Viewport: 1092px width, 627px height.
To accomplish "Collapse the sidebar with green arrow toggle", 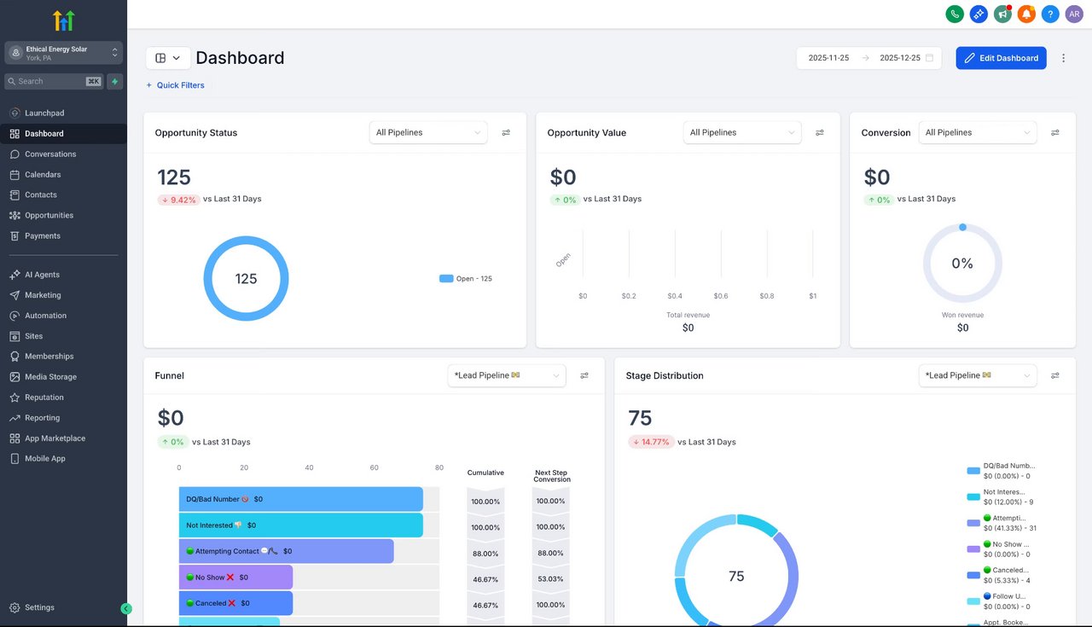I will (126, 608).
